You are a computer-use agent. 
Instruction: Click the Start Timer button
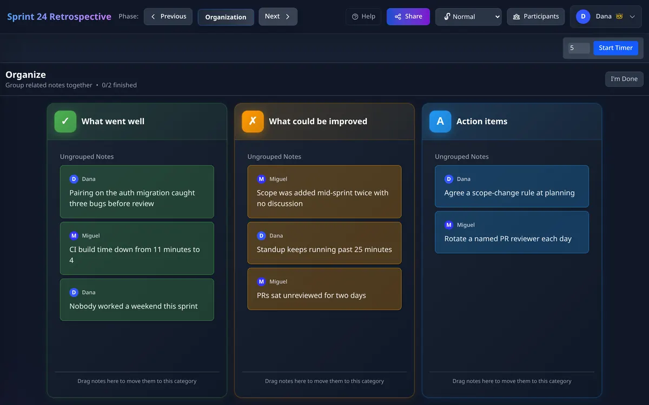[x=615, y=48]
